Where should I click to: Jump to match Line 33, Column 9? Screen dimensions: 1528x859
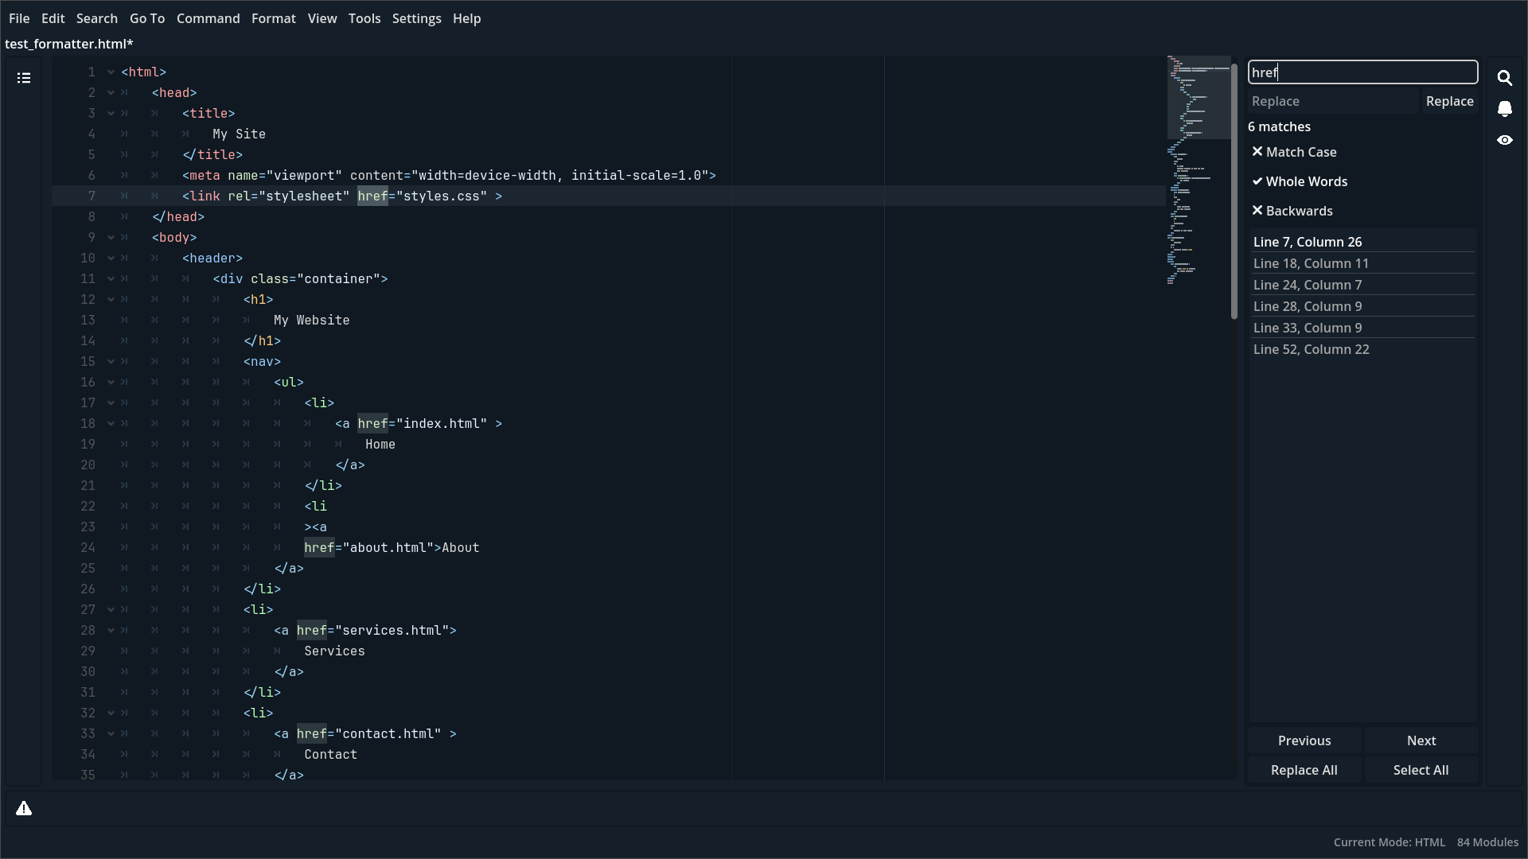tap(1362, 328)
